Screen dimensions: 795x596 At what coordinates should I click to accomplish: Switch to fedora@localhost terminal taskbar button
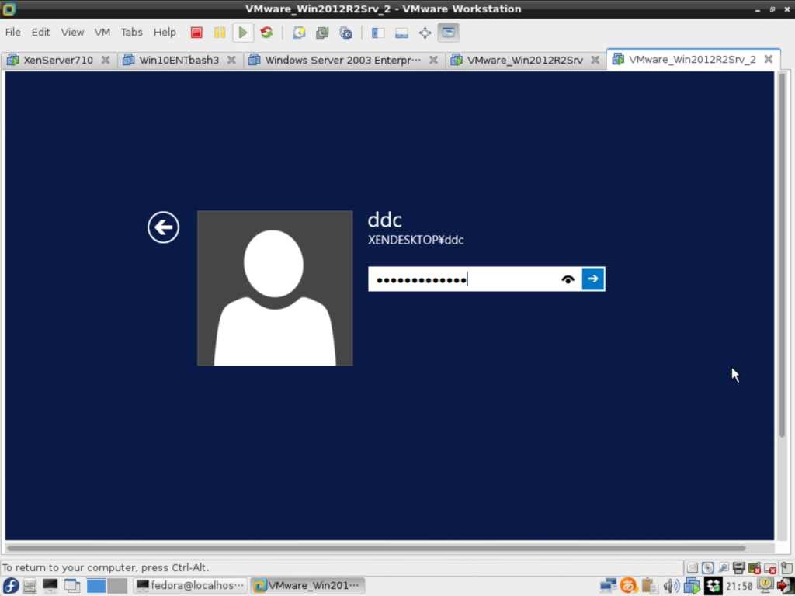tap(191, 586)
